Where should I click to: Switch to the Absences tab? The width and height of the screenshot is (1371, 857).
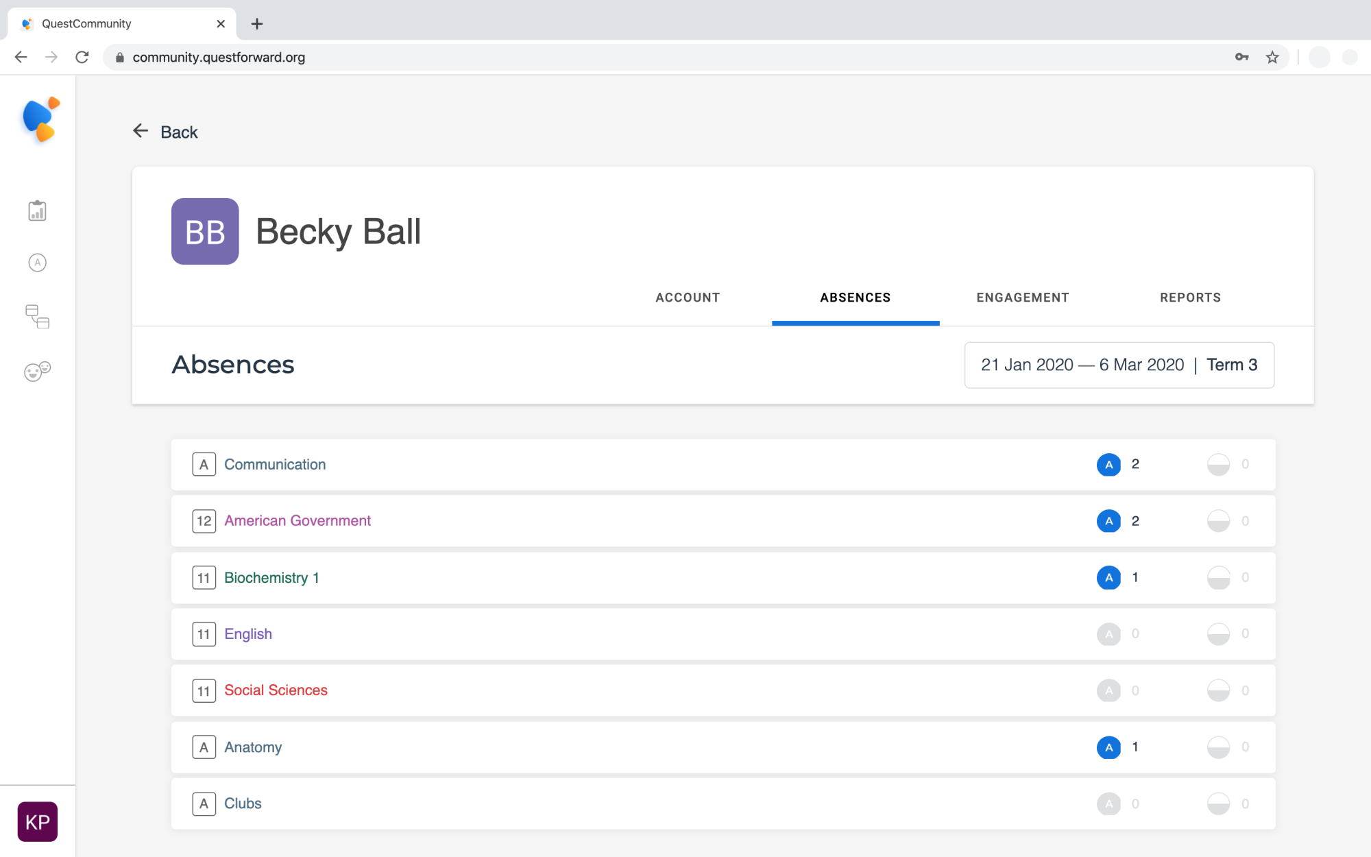coord(856,298)
